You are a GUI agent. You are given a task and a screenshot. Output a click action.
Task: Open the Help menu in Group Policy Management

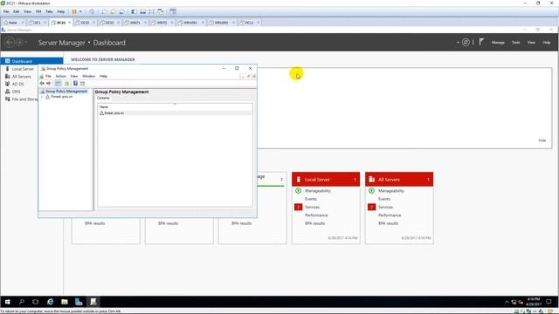pos(103,76)
